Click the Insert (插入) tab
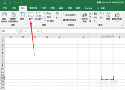This screenshot has height=90, width=125. pos(23,8)
